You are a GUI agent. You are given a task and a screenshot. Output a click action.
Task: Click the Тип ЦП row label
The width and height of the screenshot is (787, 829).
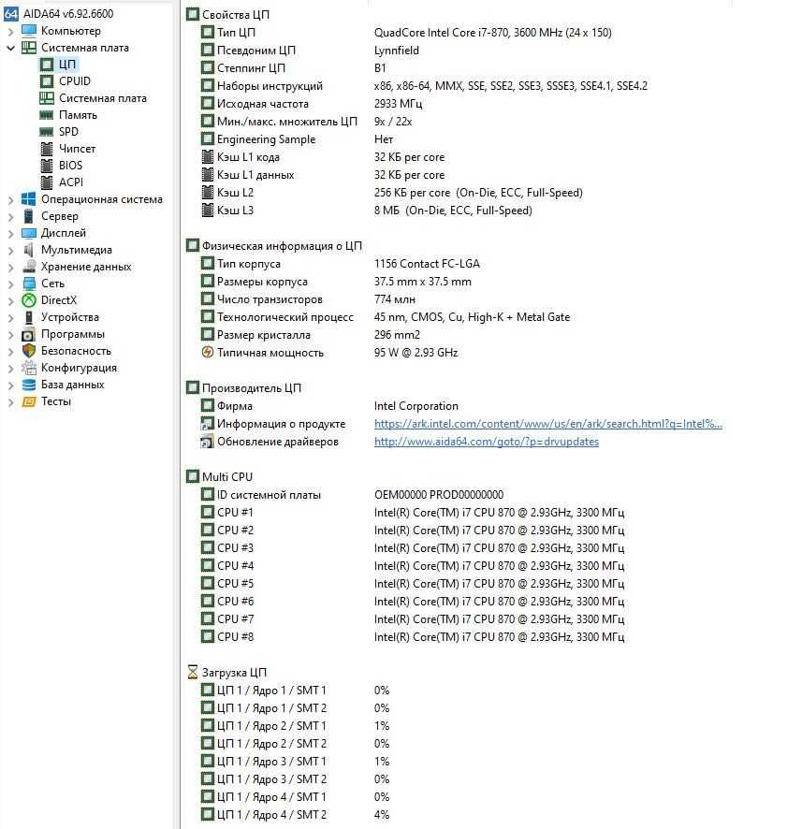(x=236, y=33)
